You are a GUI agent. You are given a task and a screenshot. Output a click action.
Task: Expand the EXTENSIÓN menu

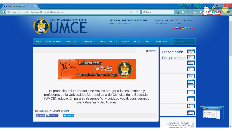122,42
